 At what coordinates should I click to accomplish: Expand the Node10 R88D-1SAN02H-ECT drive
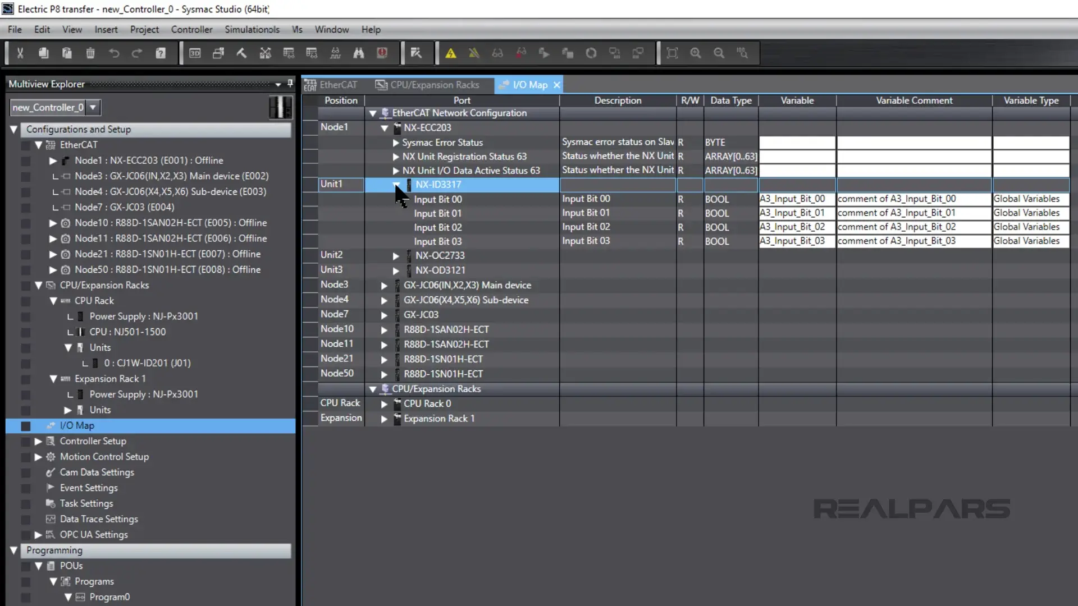[x=383, y=329]
